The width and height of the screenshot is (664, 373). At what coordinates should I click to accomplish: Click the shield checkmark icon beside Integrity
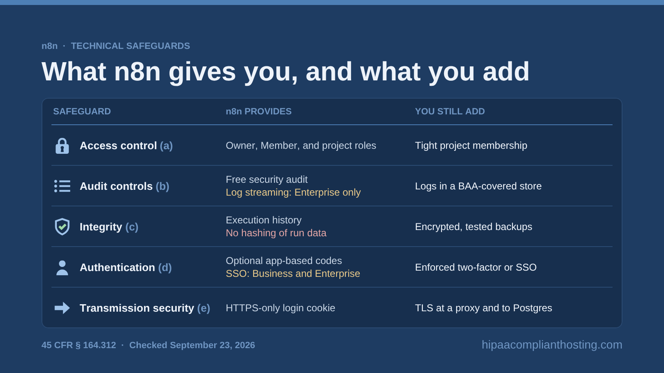[62, 227]
